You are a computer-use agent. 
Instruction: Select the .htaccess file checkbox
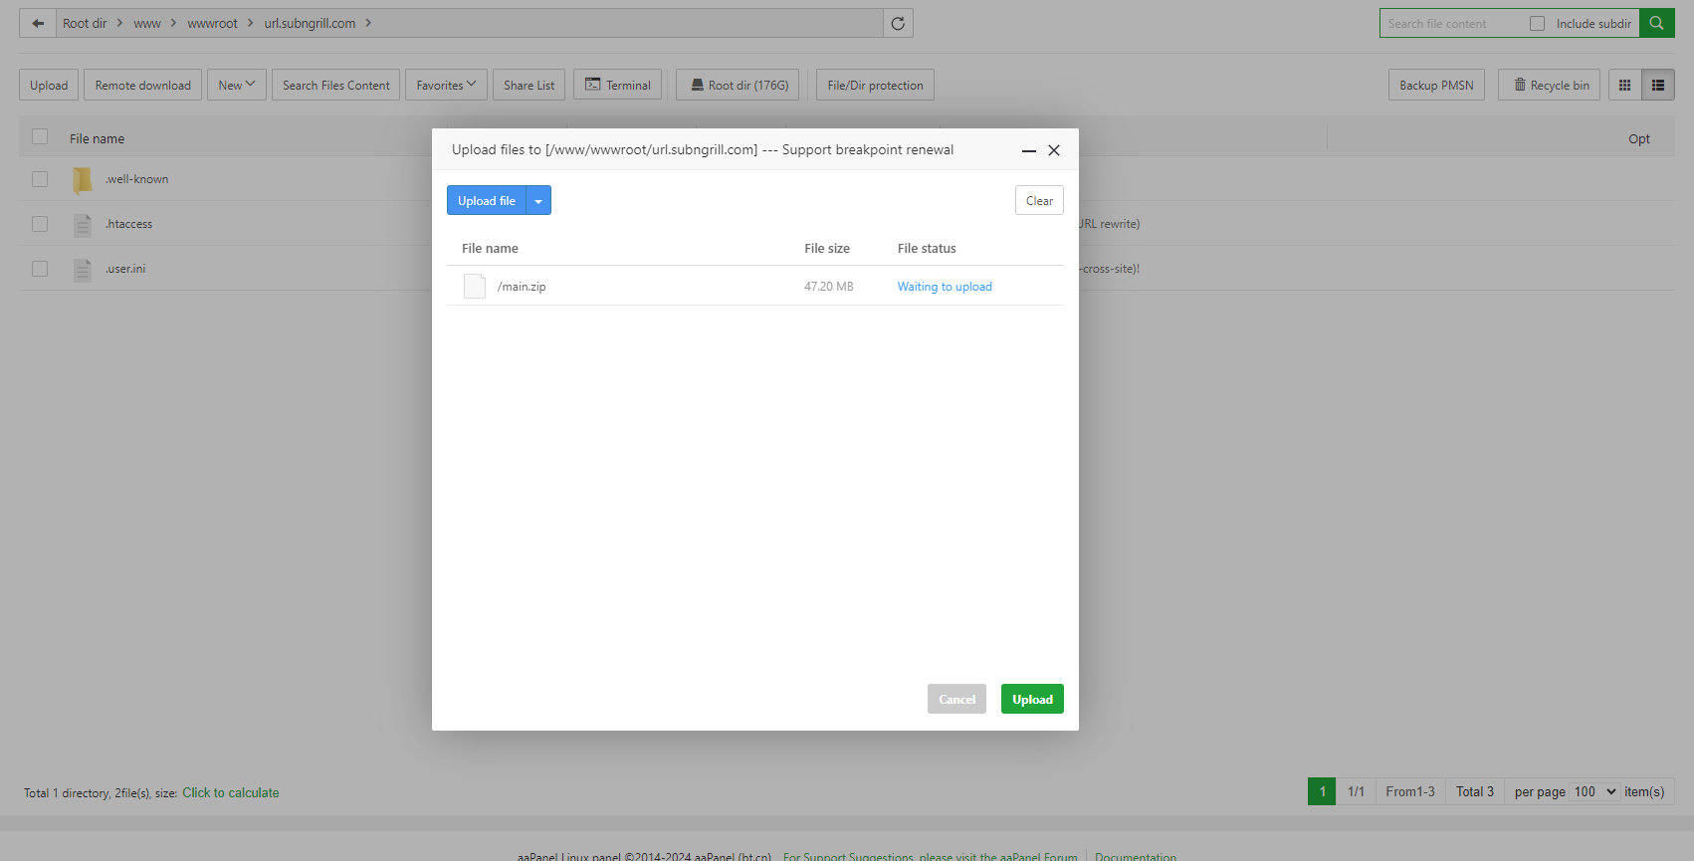point(40,224)
